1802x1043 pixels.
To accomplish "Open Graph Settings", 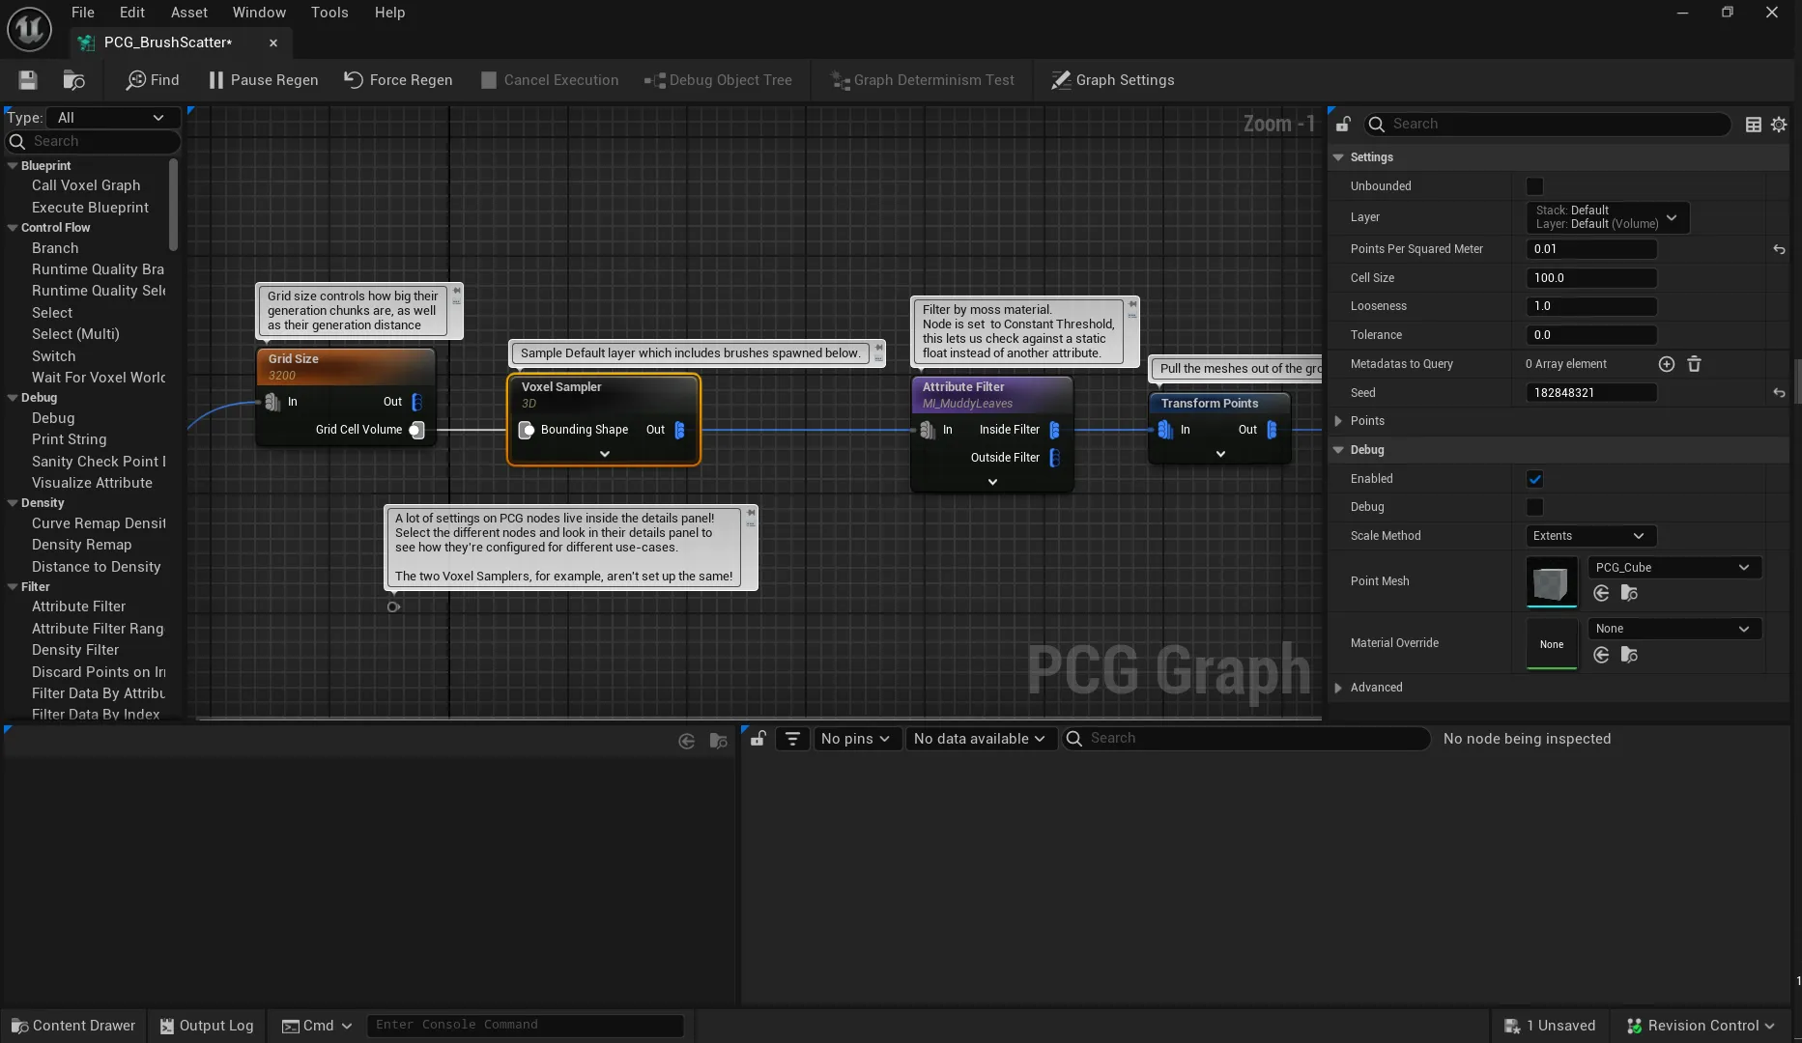I will point(1060,80).
